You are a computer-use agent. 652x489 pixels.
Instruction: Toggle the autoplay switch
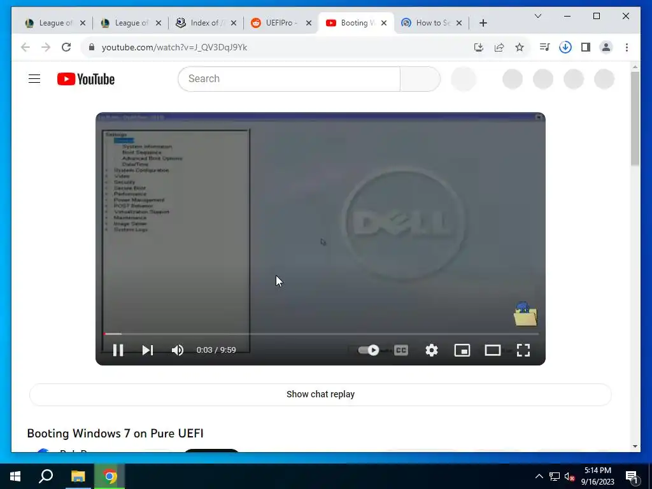tap(369, 350)
